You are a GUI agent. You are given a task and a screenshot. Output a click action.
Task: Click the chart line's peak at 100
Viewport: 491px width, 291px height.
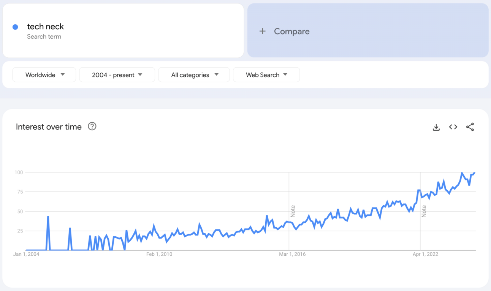point(462,173)
